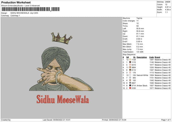Click the "Amber Black" description
Screen dimensions: 172x122
(142, 85)
